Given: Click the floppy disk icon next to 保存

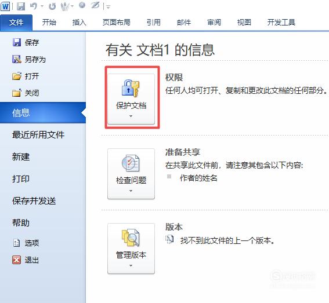Looking at the screenshot, I should (x=17, y=42).
